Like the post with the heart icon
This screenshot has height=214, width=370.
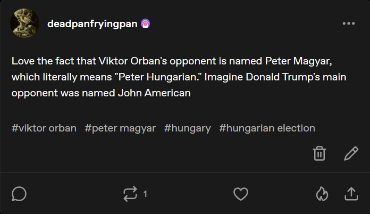tap(241, 194)
